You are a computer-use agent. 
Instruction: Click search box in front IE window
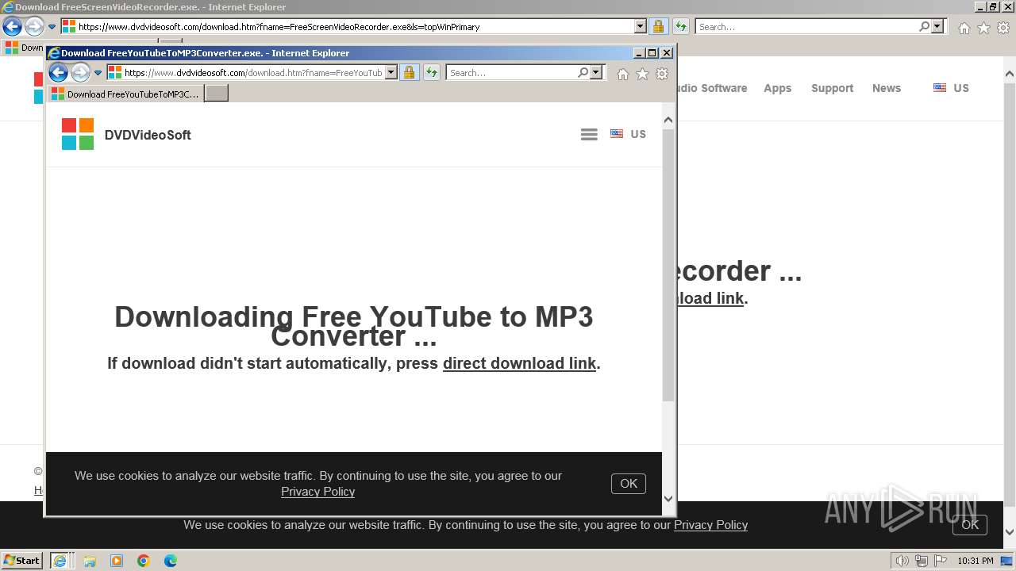512,73
